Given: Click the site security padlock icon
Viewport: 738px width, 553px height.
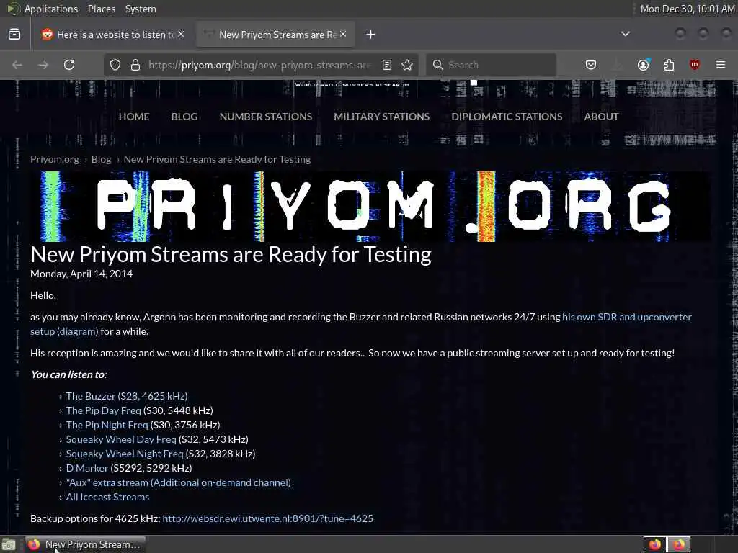Looking at the screenshot, I should click(135, 65).
